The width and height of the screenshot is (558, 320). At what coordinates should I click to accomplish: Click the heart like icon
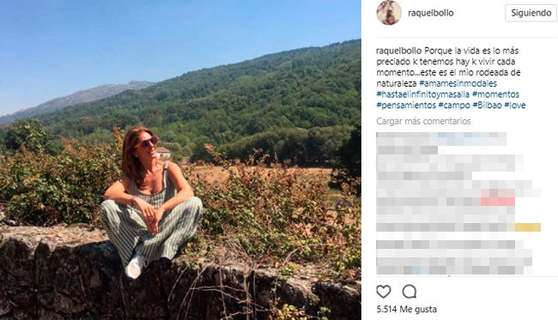point(384,292)
